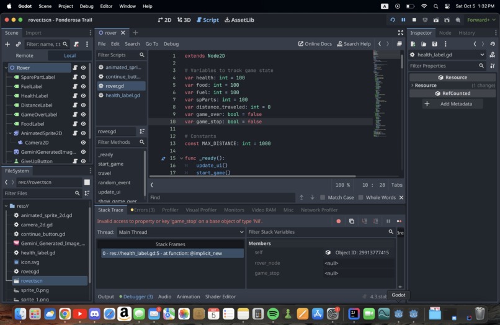Stop the running project

click(x=414, y=20)
